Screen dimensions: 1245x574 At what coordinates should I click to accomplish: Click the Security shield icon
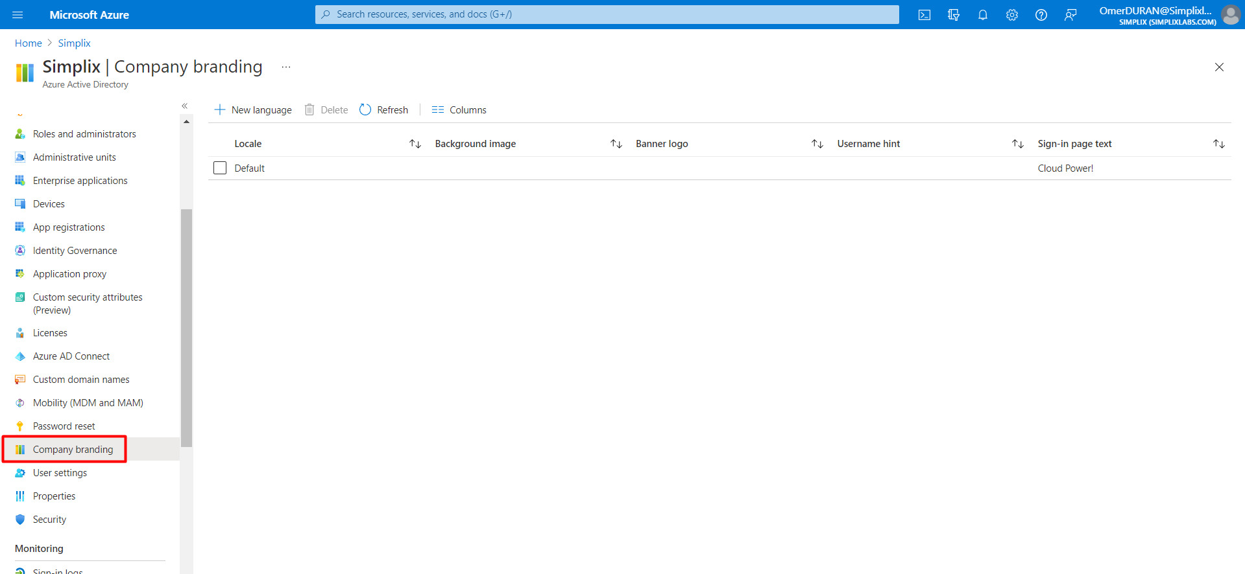pos(20,520)
